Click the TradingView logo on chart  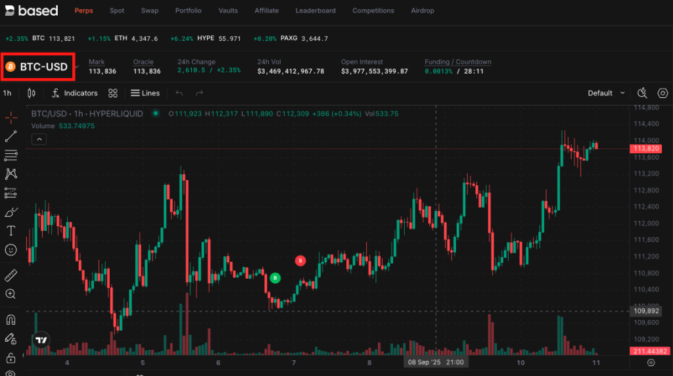[x=41, y=340]
